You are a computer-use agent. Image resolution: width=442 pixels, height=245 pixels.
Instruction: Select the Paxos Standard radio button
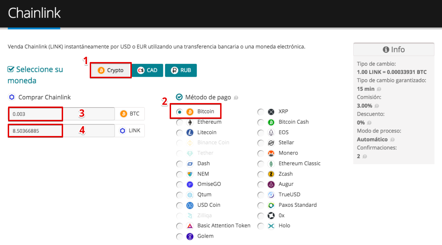[x=261, y=205]
